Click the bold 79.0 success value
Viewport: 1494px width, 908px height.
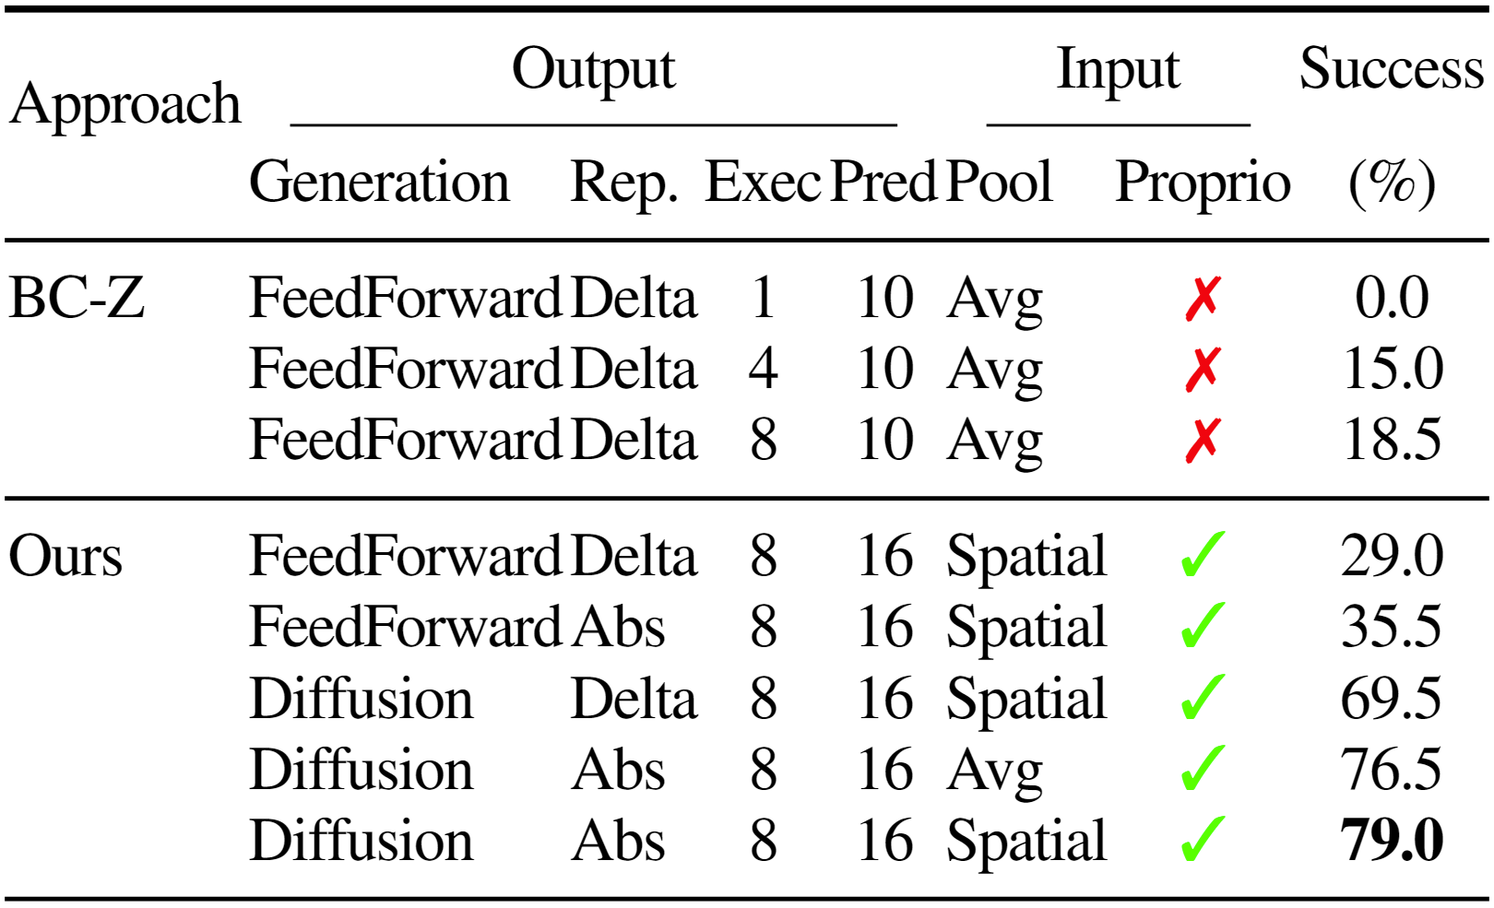tap(1392, 841)
